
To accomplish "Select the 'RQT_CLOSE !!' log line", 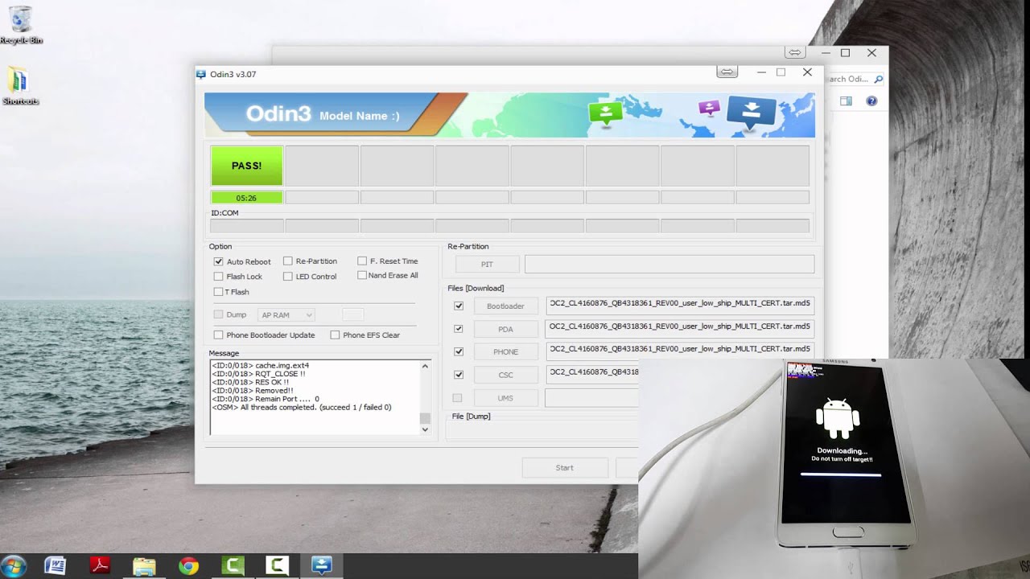I will (258, 374).
